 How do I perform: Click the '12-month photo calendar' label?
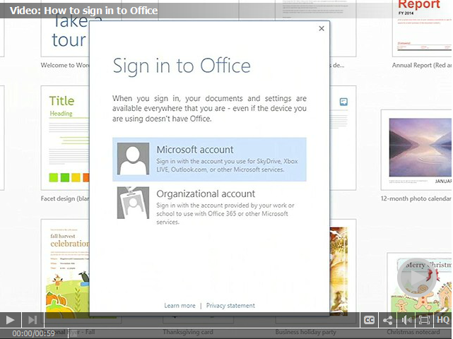pos(416,198)
